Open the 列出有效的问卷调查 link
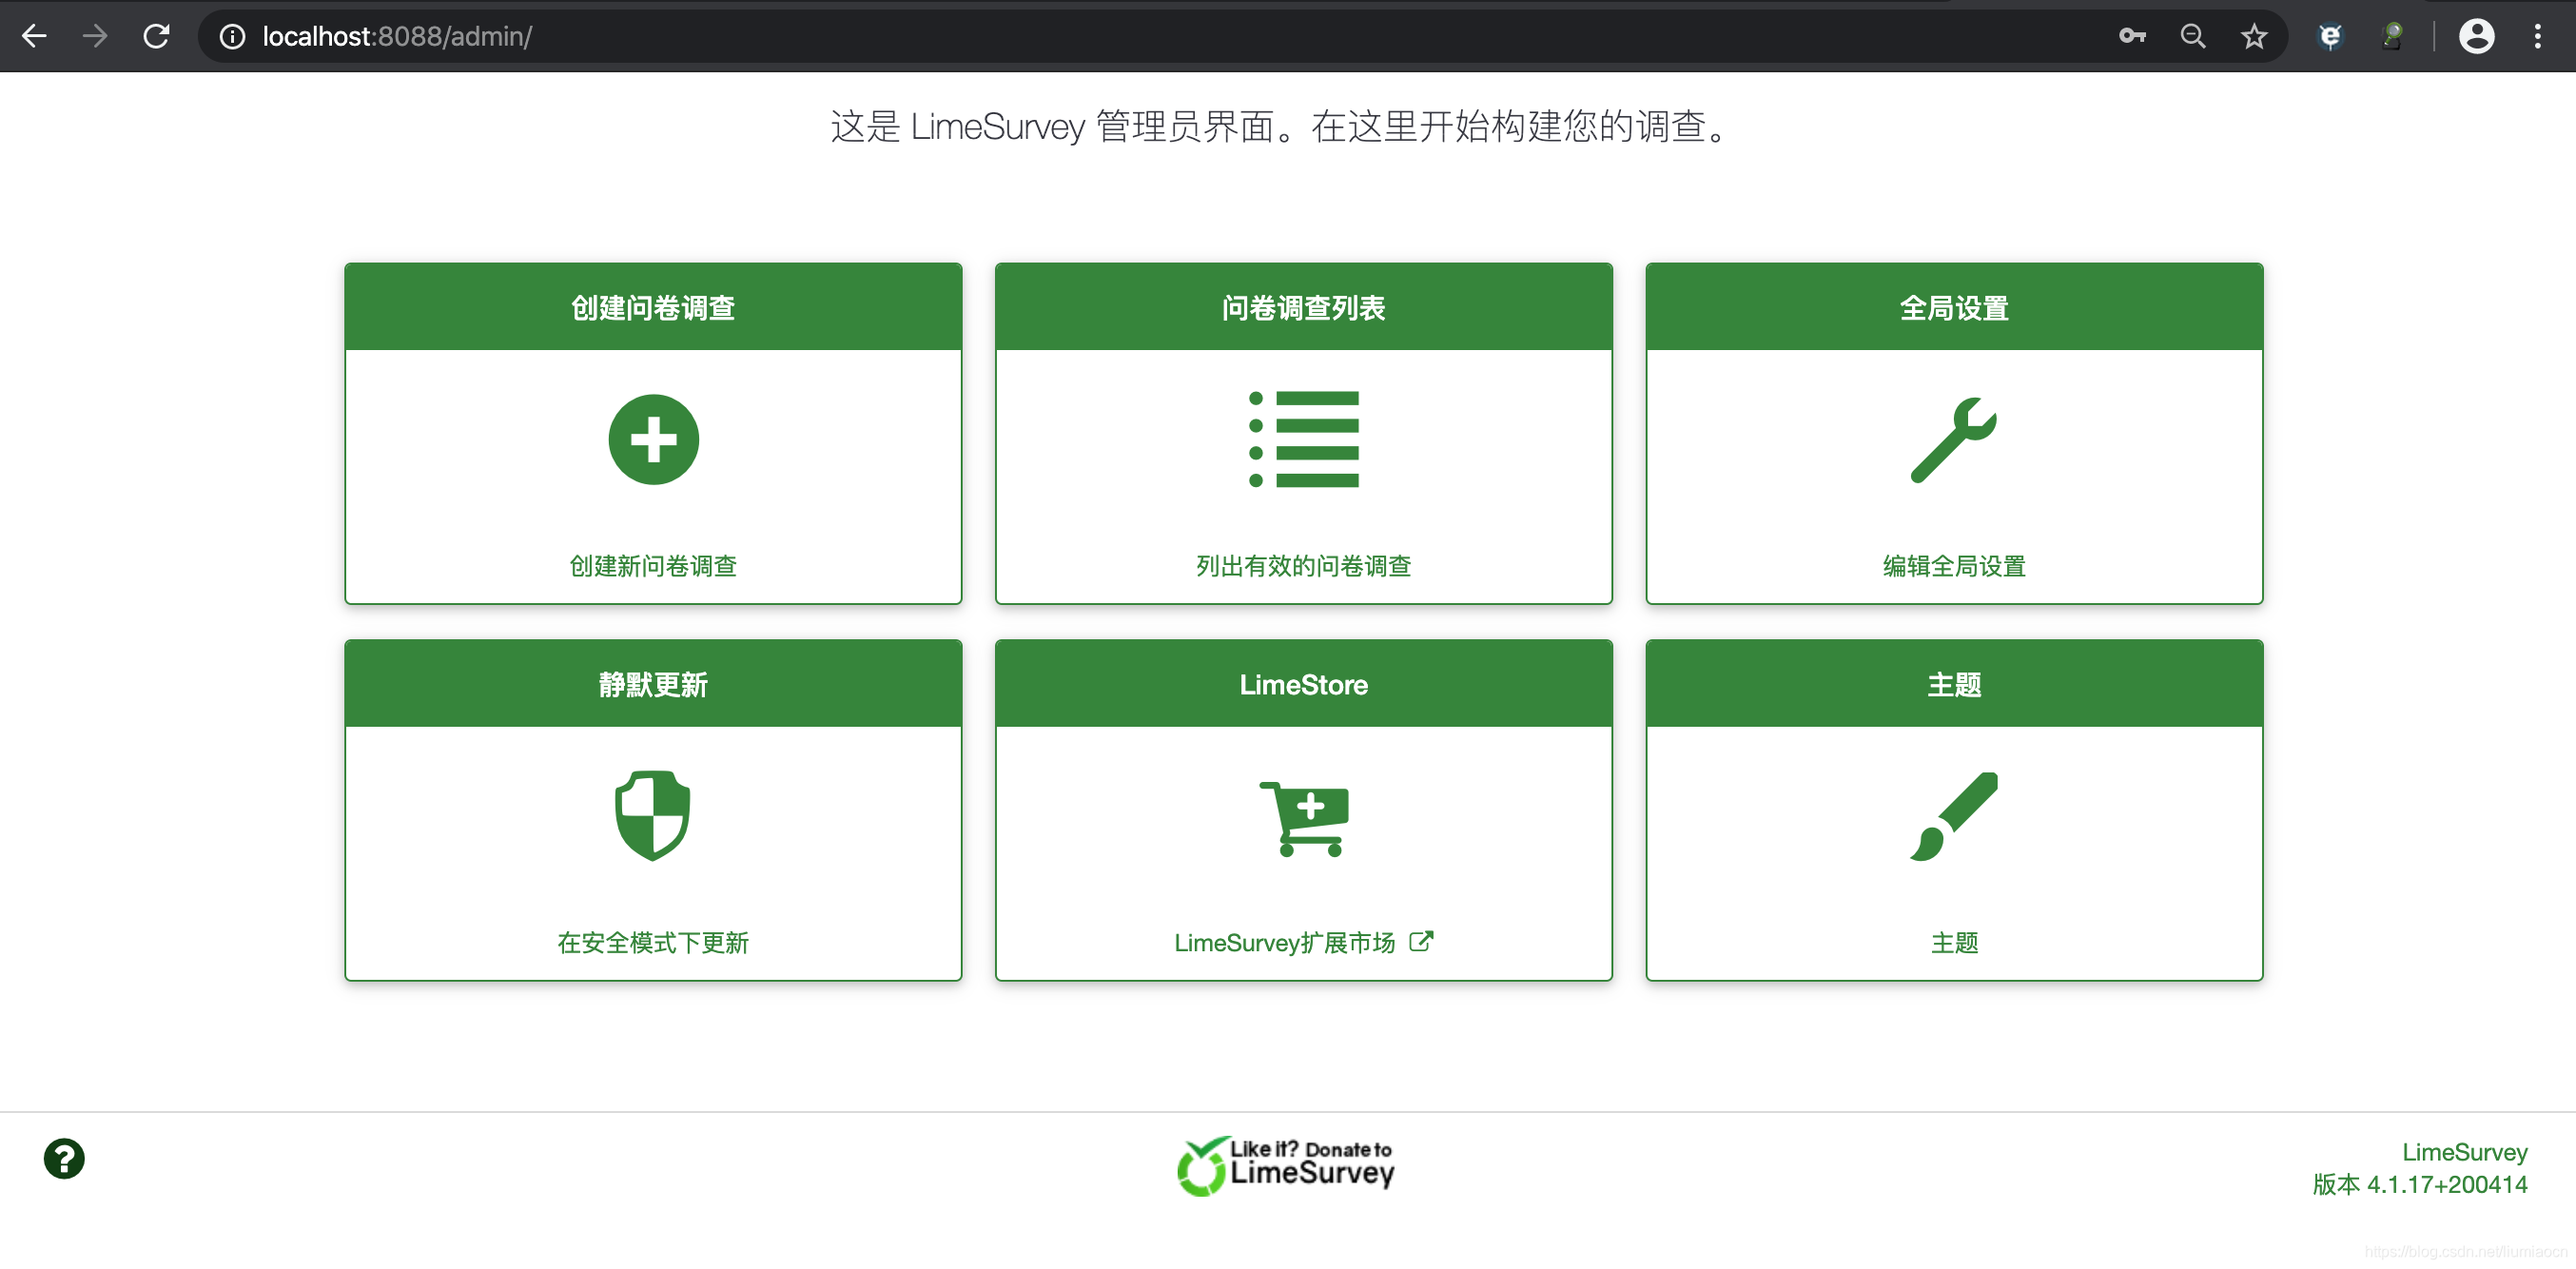Image resolution: width=2576 pixels, height=1269 pixels. pyautogui.click(x=1303, y=565)
